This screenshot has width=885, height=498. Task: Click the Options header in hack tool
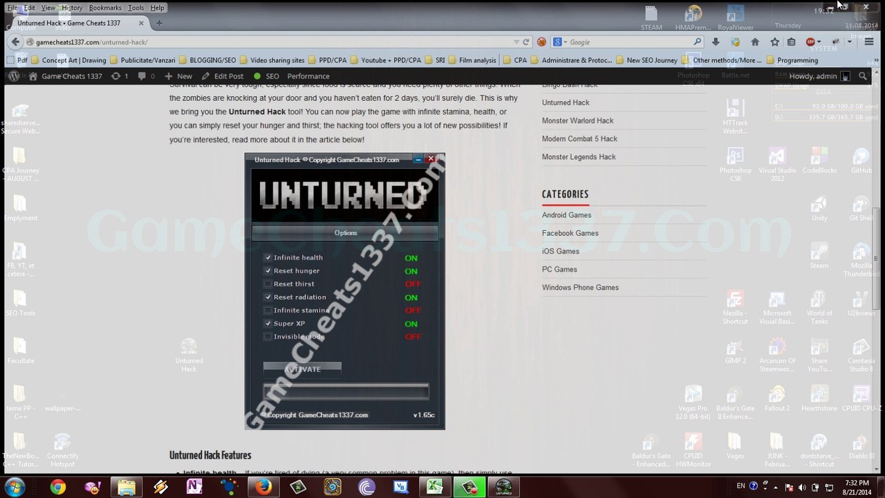[345, 232]
